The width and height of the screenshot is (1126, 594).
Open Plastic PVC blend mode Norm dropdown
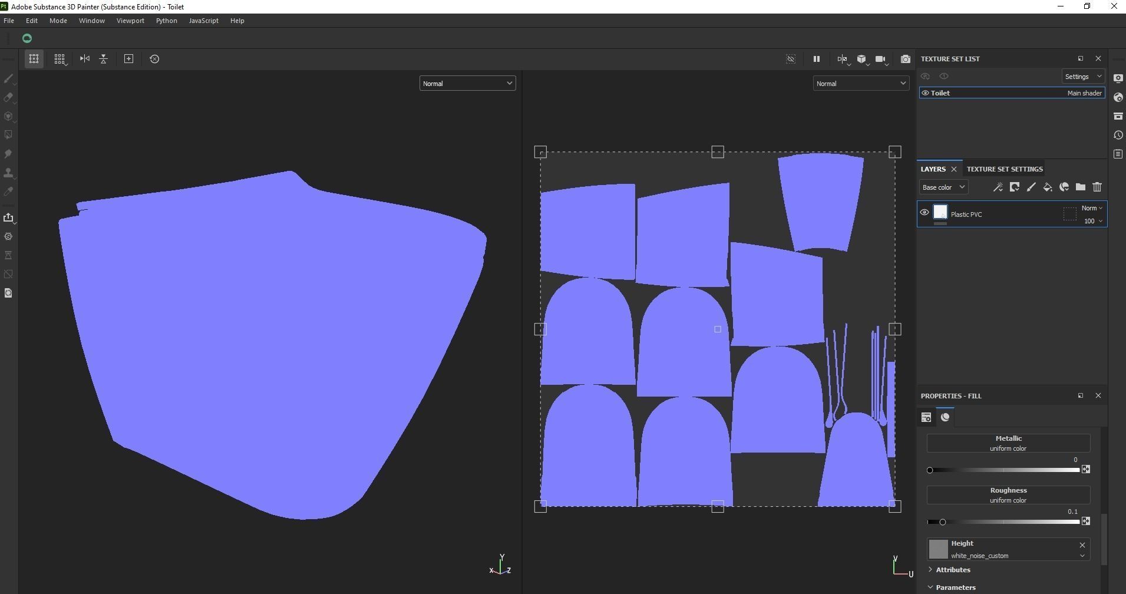tap(1091, 208)
